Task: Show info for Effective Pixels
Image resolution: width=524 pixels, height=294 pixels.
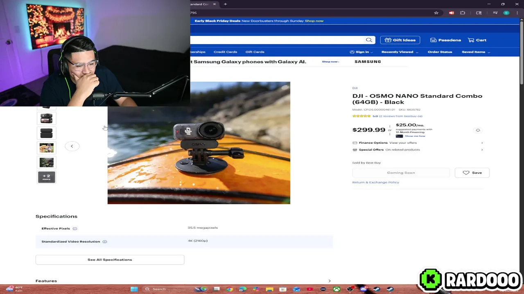Action: 75,229
